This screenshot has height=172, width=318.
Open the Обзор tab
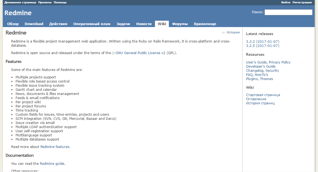(13, 24)
